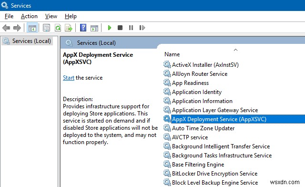The height and width of the screenshot is (187, 305).
Task: Open the Help menu
Action: click(71, 16)
